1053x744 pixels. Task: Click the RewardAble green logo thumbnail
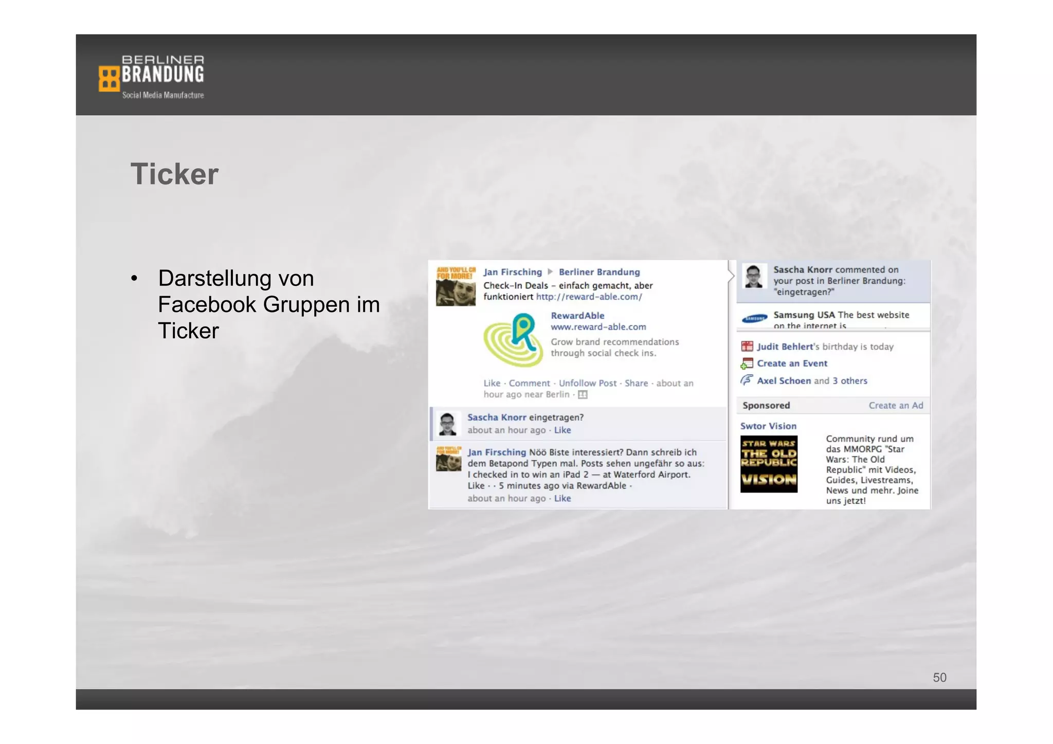(x=514, y=339)
